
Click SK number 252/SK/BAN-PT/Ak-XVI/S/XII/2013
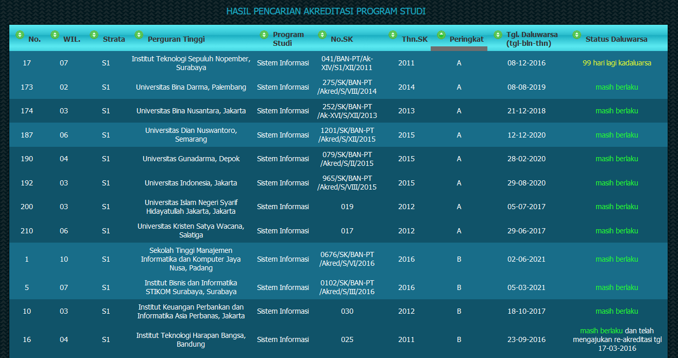pyautogui.click(x=347, y=111)
